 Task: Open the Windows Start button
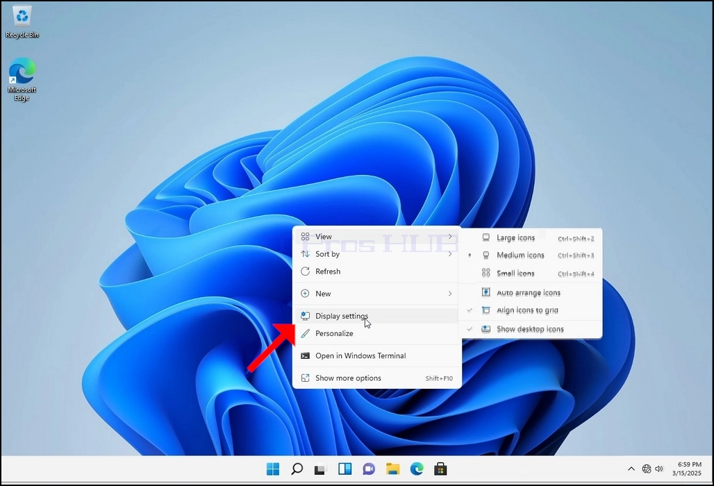[x=273, y=469]
